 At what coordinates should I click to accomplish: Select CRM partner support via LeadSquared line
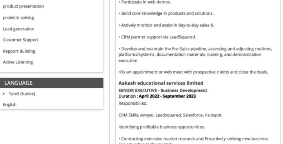click(x=157, y=37)
